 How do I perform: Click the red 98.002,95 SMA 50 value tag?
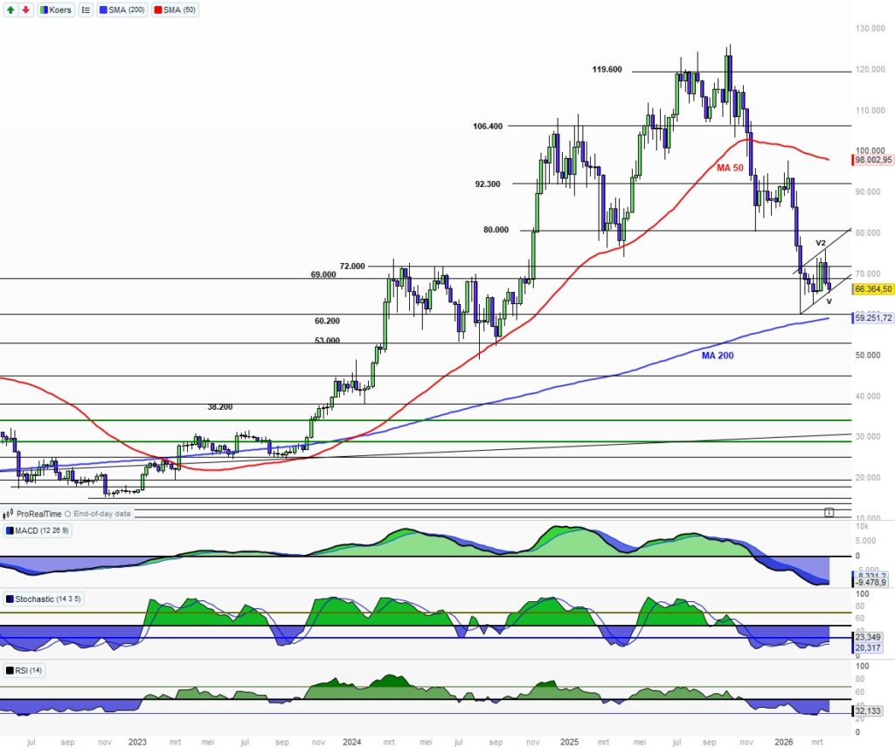[872, 160]
